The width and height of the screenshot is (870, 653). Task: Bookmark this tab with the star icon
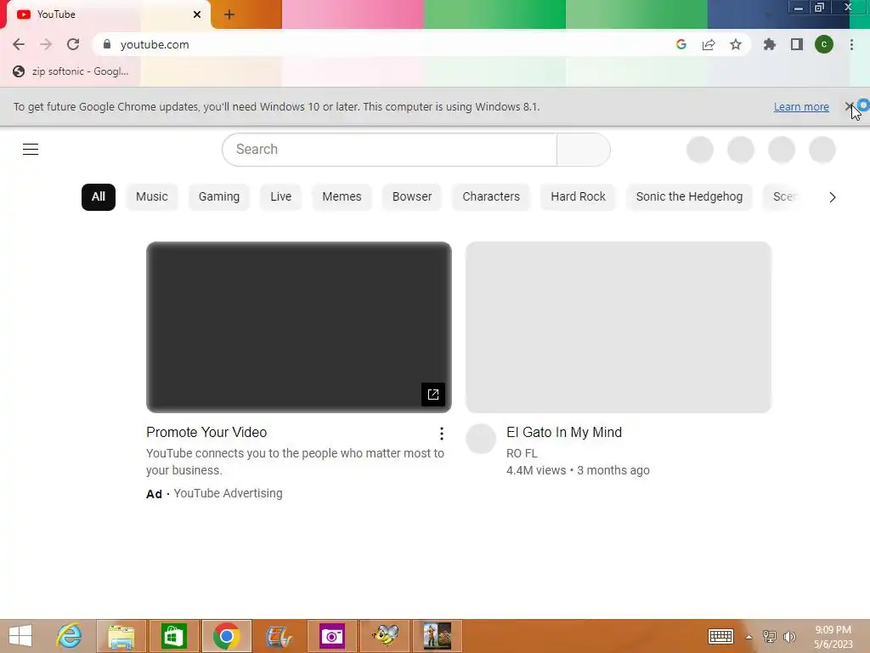pyautogui.click(x=736, y=44)
